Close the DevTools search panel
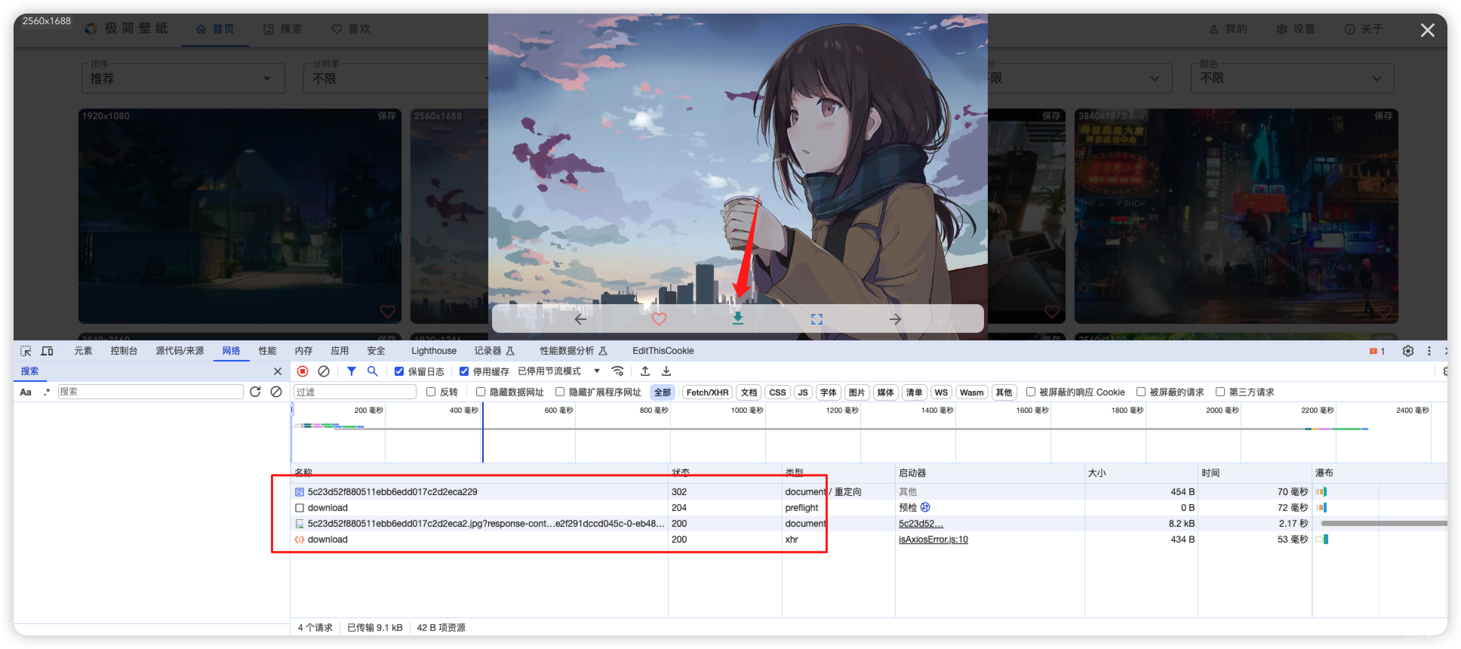This screenshot has width=1461, height=649. point(278,371)
